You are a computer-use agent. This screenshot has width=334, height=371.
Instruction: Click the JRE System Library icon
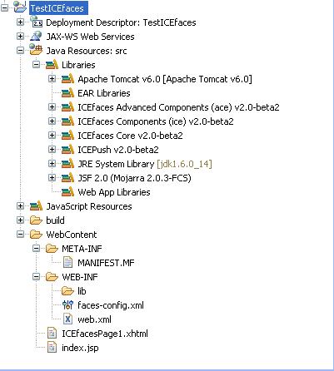click(x=67, y=164)
